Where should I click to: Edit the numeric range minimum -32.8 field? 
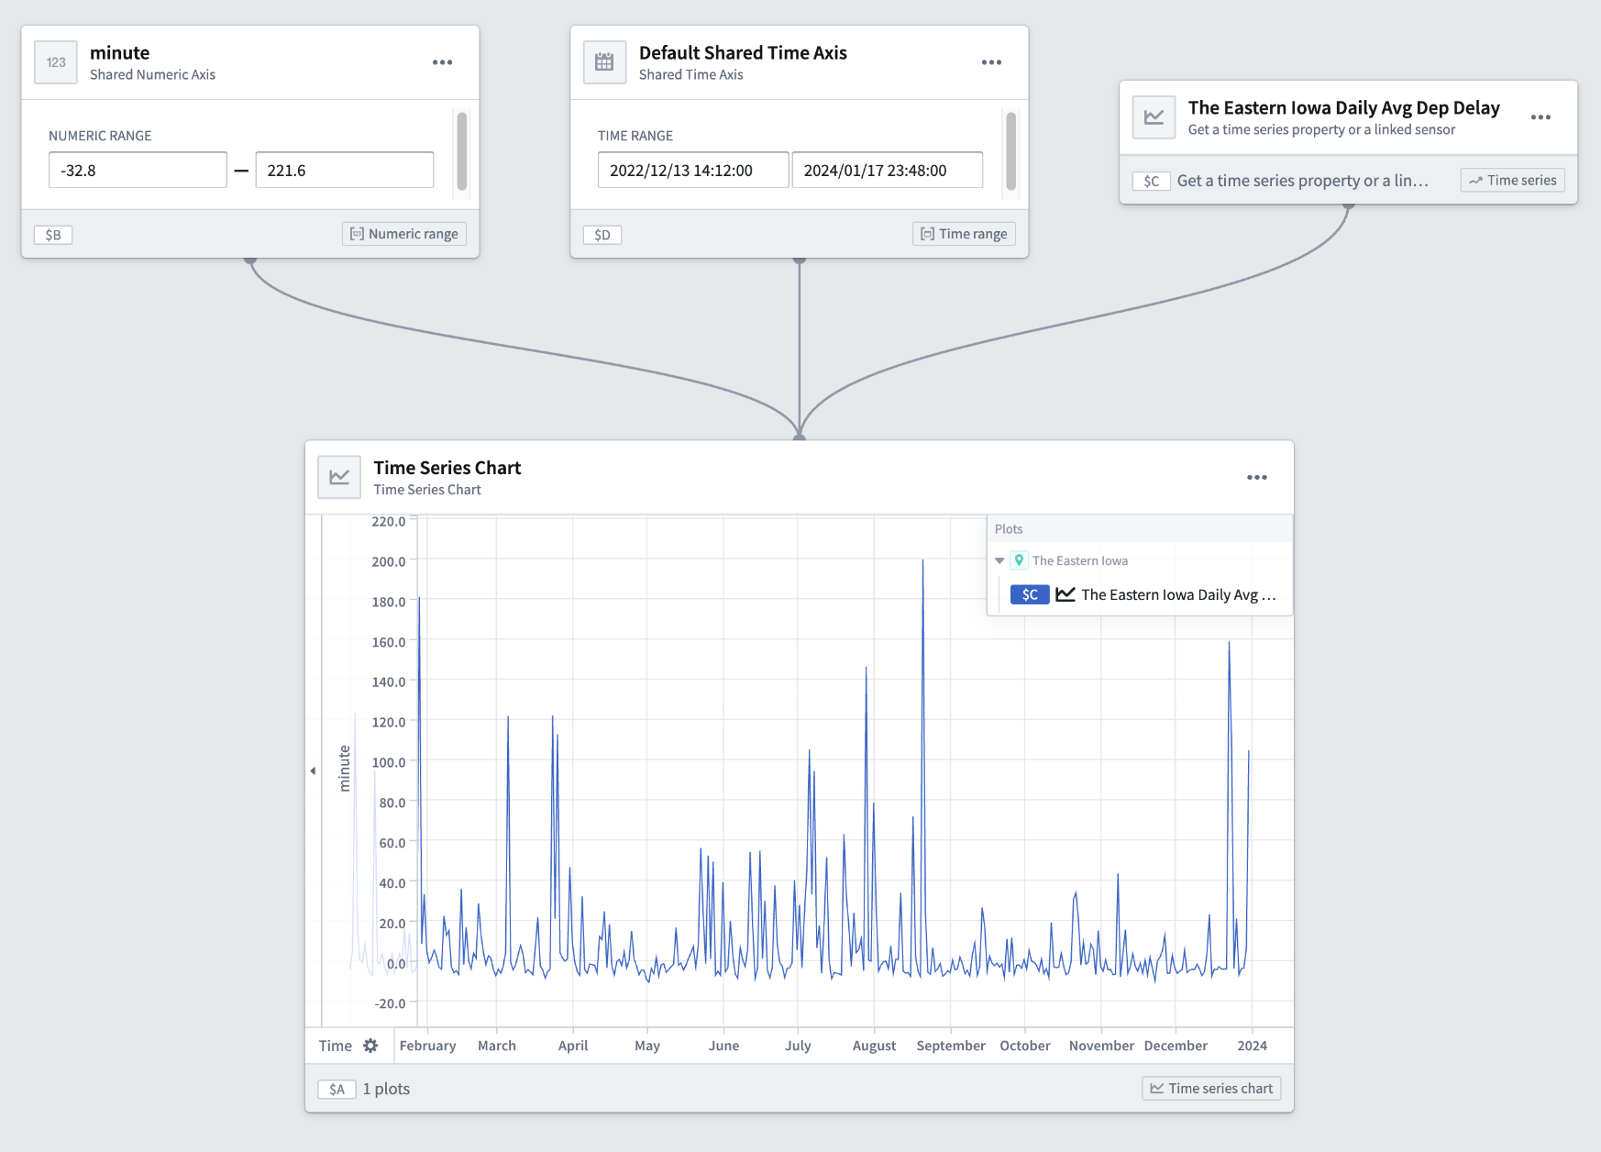[138, 170]
